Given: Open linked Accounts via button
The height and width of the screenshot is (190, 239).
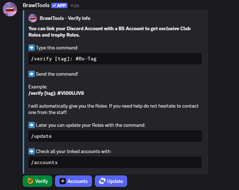Looking at the screenshot, I should coord(73,181).
